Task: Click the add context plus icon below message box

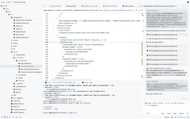Action: [x=146, y=113]
